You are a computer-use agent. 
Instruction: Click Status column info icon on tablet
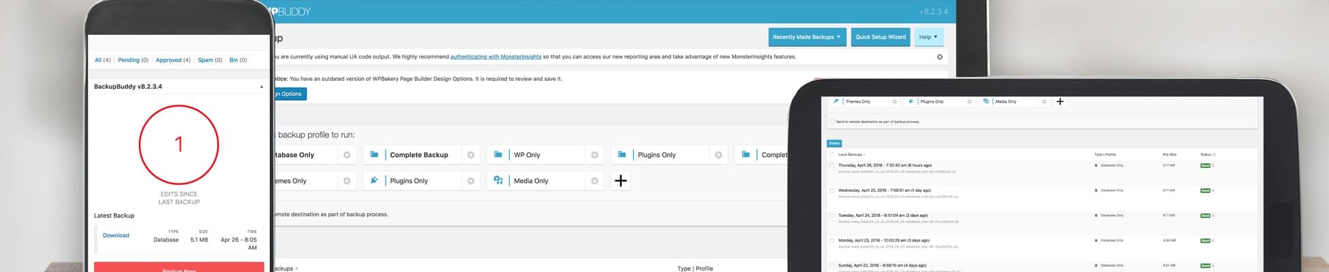pos(1214,154)
